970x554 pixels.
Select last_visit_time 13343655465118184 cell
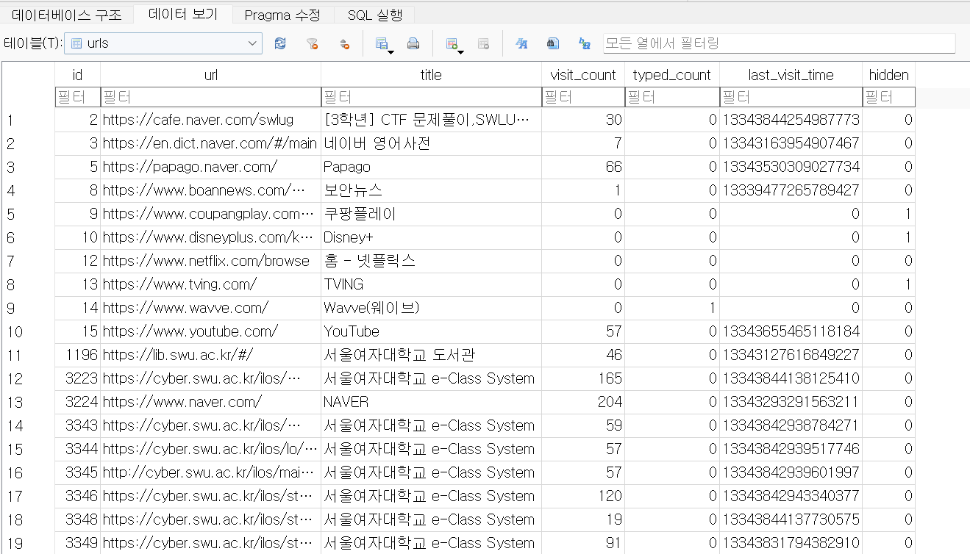click(x=791, y=331)
